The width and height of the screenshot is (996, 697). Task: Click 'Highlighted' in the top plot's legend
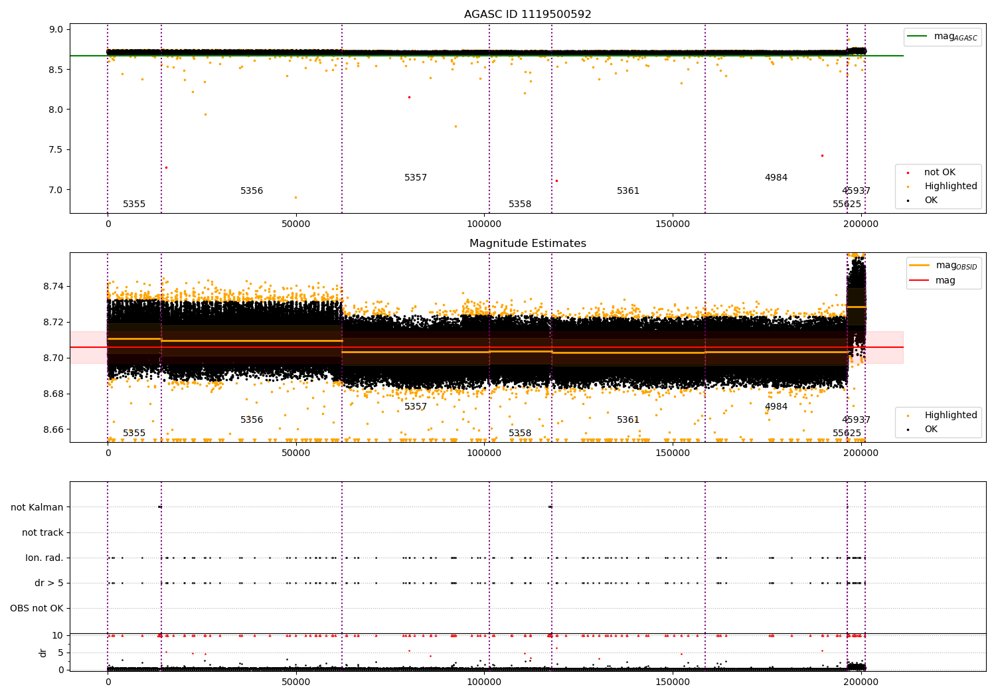[x=951, y=187]
